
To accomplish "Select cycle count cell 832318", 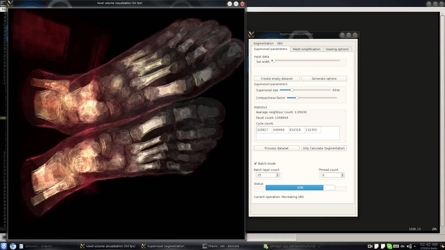I will (x=296, y=130).
